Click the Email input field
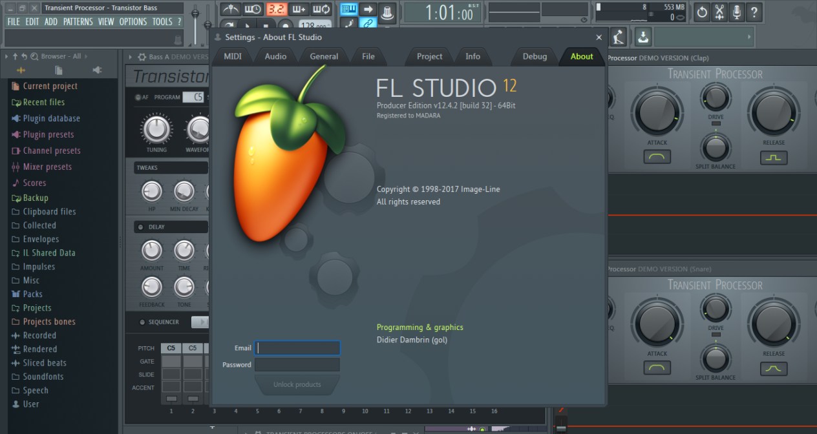817x434 pixels. [x=297, y=348]
